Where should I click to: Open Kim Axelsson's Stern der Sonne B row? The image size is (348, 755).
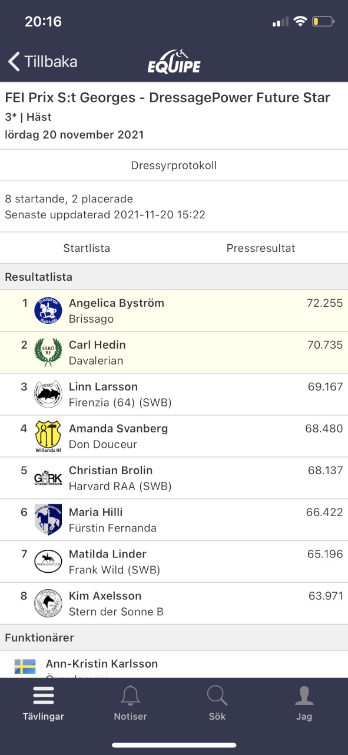174,603
